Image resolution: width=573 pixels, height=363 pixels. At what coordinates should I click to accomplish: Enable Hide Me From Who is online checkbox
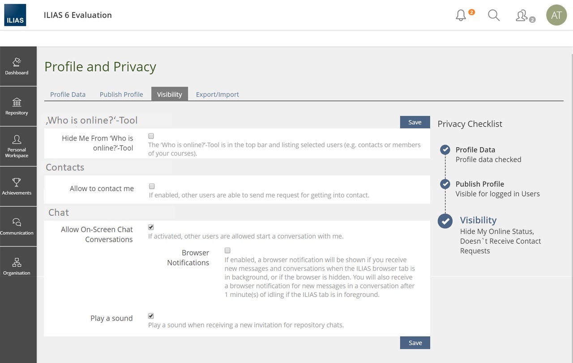click(151, 136)
